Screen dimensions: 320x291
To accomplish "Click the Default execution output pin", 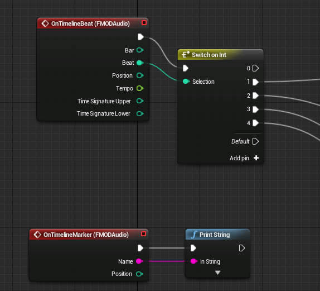I will pos(255,141).
